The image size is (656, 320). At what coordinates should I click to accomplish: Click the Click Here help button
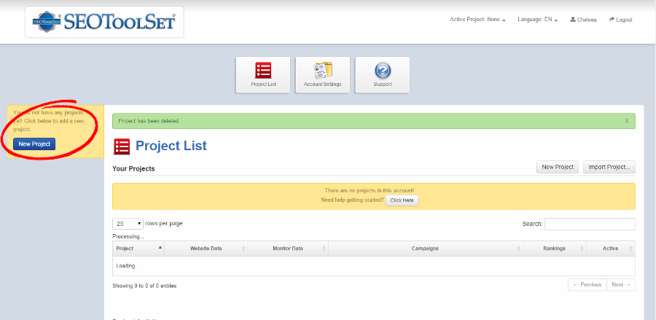[x=402, y=200]
